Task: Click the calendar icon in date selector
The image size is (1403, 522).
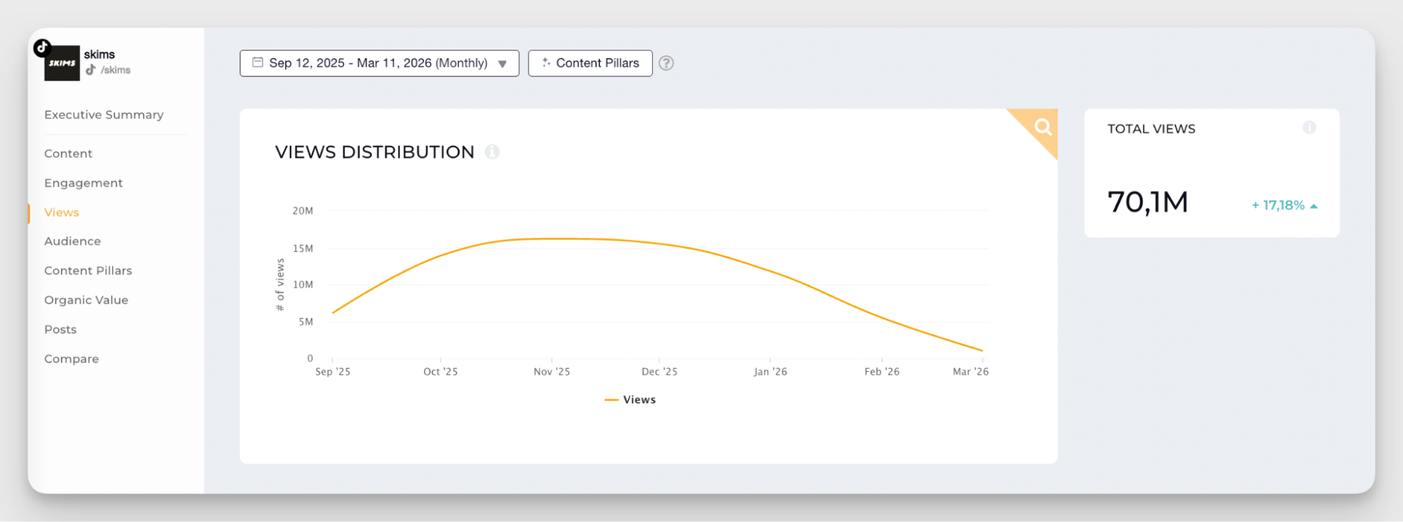Action: click(258, 62)
